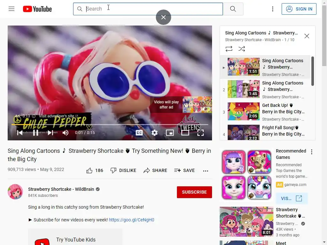Skip to next video in player
327x245 pixels.
click(x=50, y=133)
